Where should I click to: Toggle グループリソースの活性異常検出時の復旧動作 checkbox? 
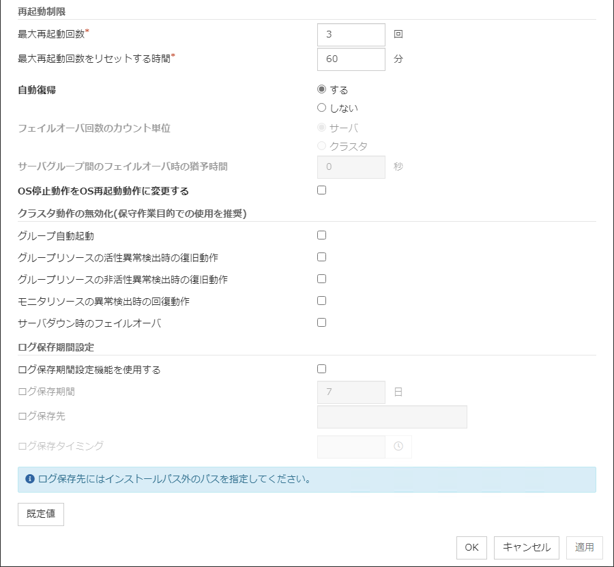(x=322, y=257)
